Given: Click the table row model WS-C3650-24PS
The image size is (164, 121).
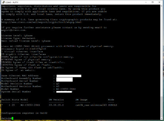Looking at the screenshot, I should click(x=30, y=105).
